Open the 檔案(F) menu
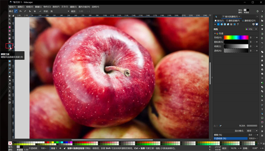The height and width of the screenshot is (151, 265). (x=12, y=6)
